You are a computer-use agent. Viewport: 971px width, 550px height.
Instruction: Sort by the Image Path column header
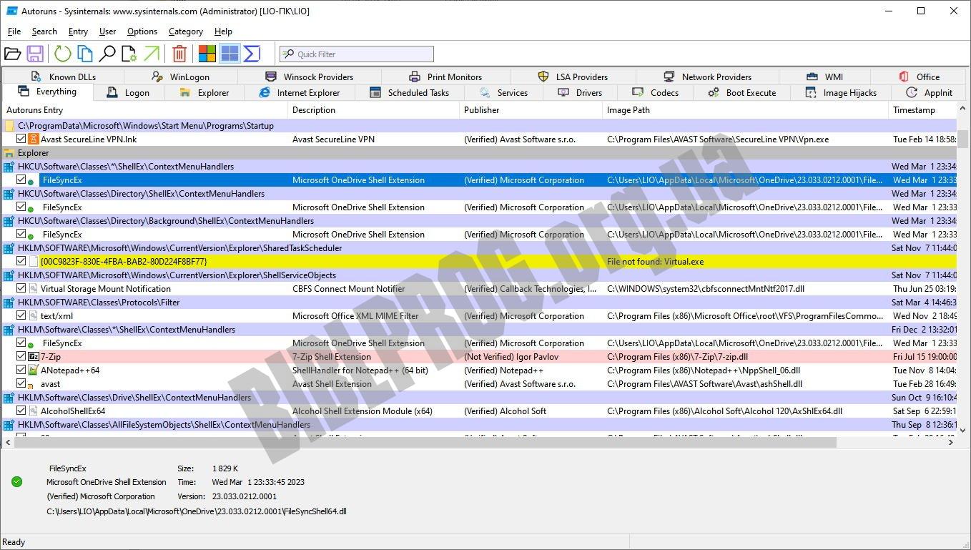pyautogui.click(x=746, y=110)
